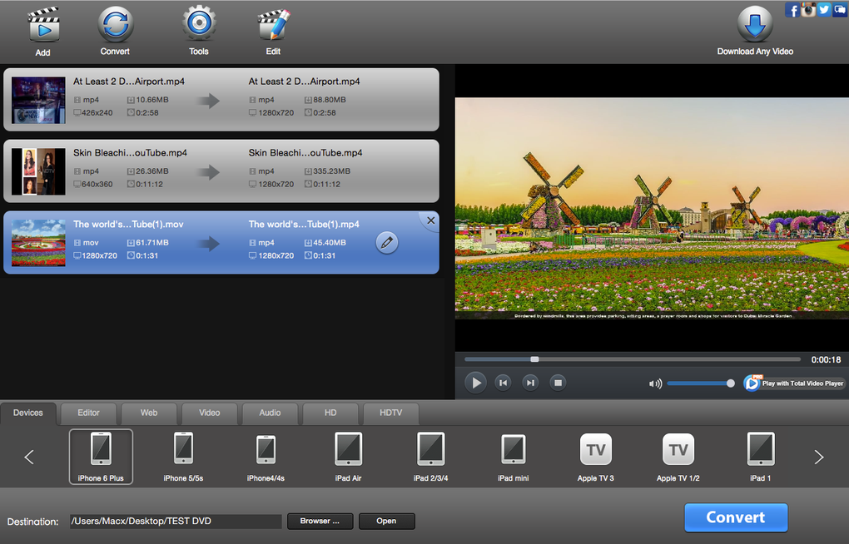849x544 pixels.
Task: Open the Facebook icon in the top bar
Action: click(792, 9)
